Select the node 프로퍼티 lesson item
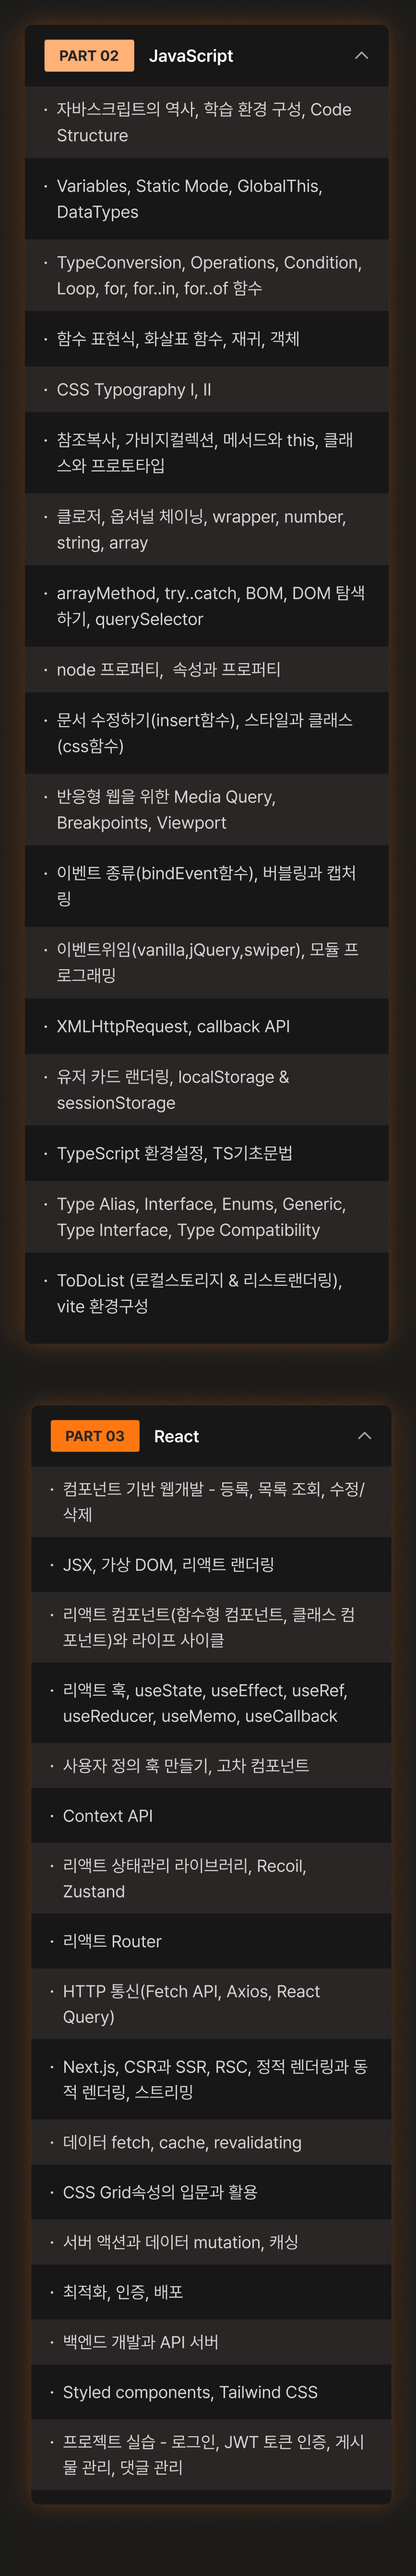 168,670
